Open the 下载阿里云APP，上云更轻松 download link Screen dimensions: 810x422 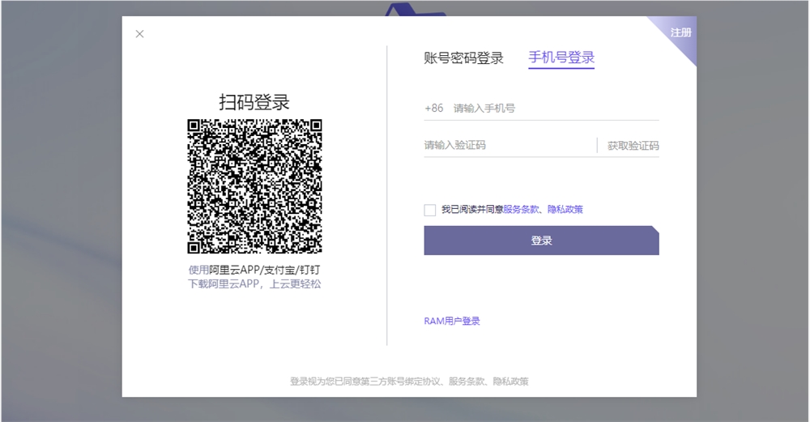[254, 284]
